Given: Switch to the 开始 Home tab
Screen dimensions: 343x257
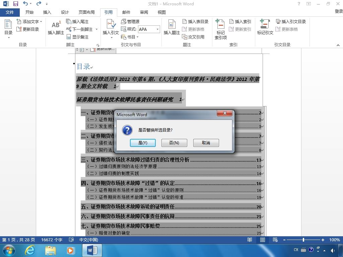Looking at the screenshot, I should point(29,12).
